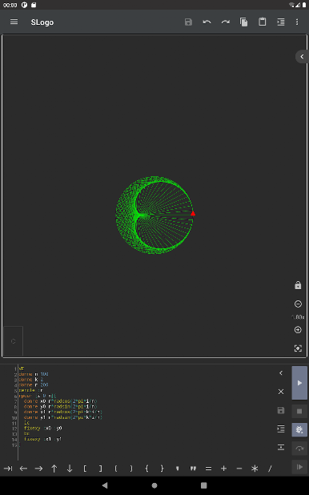Screen dimensions: 309x495
Task: Collapse the editor panel with chevron
Action: click(x=281, y=372)
